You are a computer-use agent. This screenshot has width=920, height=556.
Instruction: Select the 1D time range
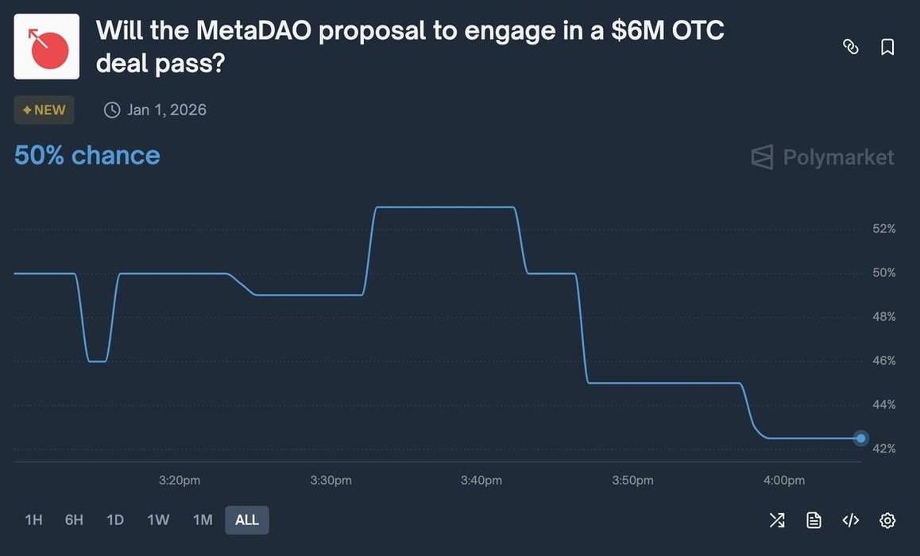tap(115, 520)
